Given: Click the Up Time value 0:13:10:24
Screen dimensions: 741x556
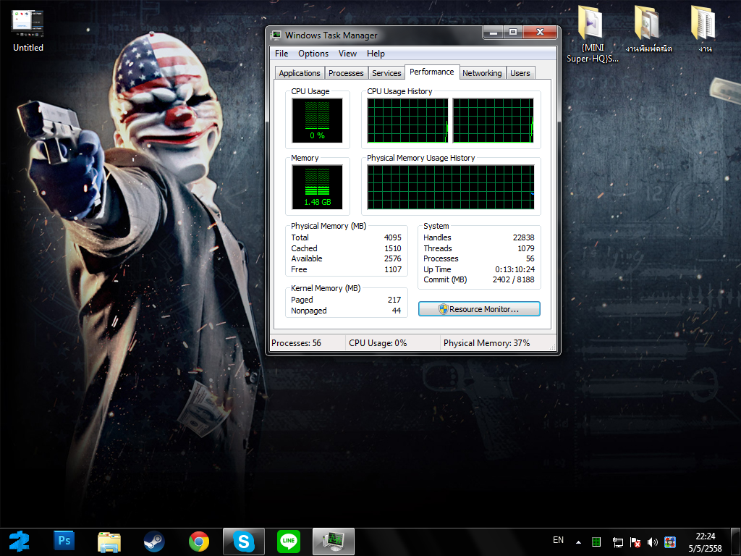Looking at the screenshot, I should click(515, 269).
